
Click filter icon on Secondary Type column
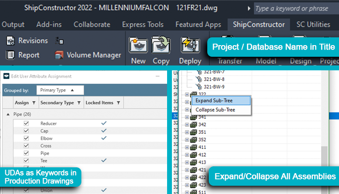(x=79, y=103)
